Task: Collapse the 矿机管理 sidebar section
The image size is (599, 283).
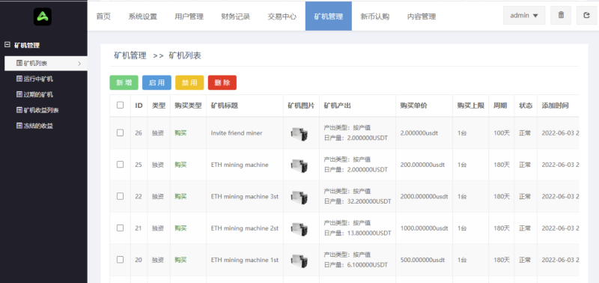Action: pos(7,45)
